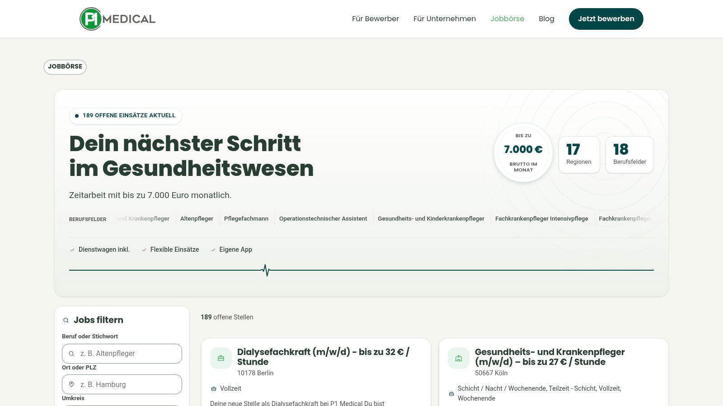The width and height of the screenshot is (723, 406).
Task: Select Fachkrankenpfleger Intensivpflege chip
Action: [542, 219]
